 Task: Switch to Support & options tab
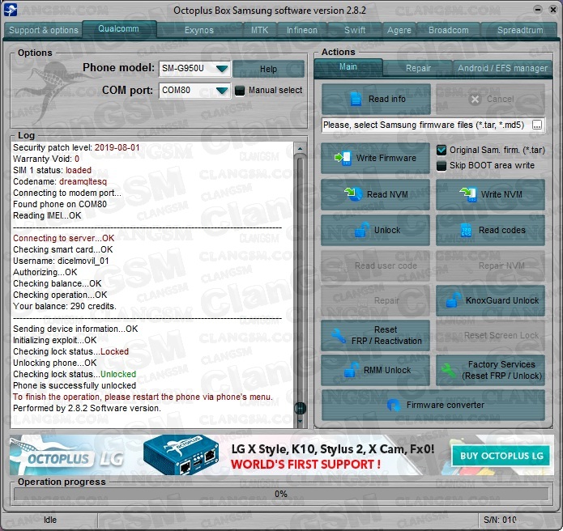pyautogui.click(x=44, y=30)
